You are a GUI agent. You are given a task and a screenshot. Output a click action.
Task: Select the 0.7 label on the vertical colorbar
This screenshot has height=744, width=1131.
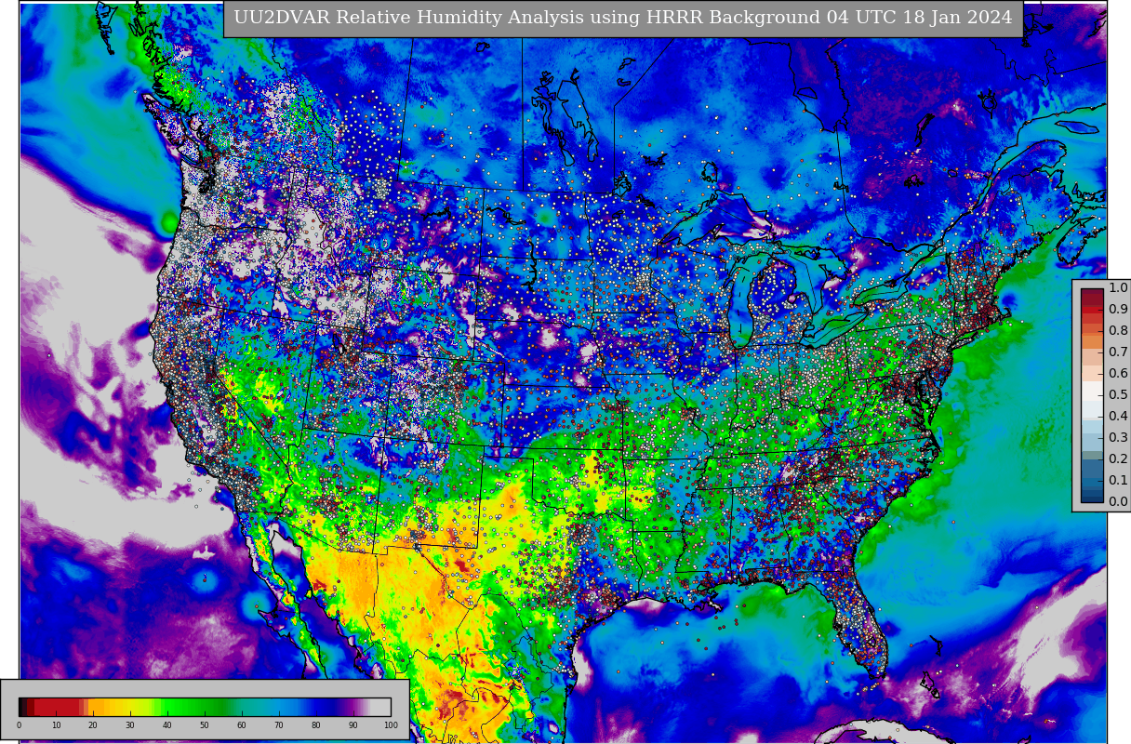1118,352
